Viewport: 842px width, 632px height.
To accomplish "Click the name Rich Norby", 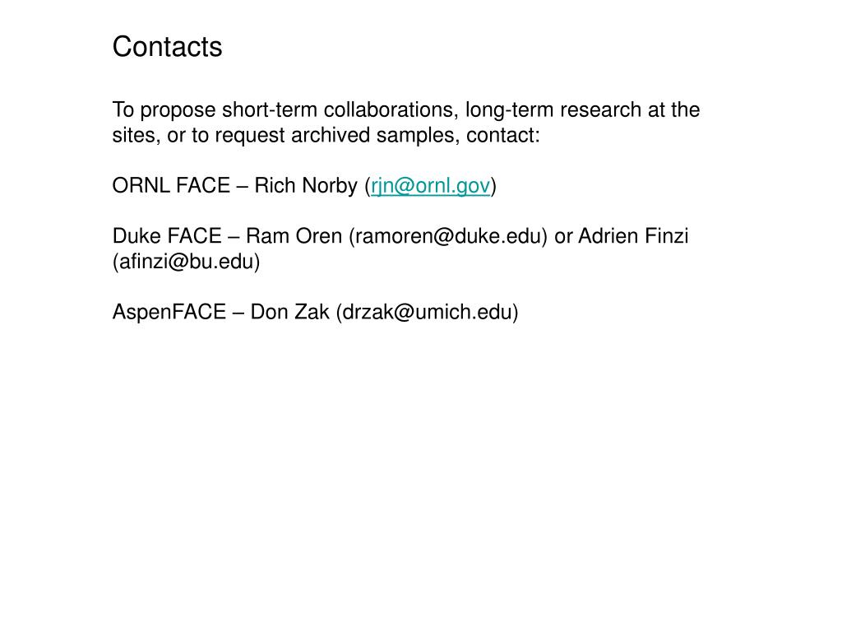I will (x=306, y=186).
